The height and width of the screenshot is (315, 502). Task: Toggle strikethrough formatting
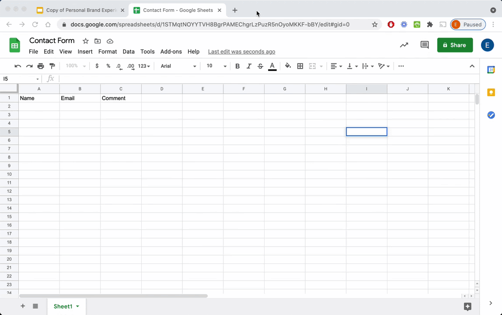click(x=260, y=66)
